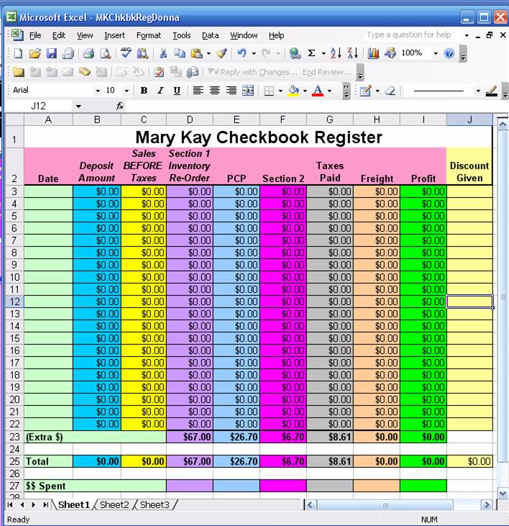Click the AutoSum sigma icon
The height and width of the screenshot is (526, 509).
[311, 53]
